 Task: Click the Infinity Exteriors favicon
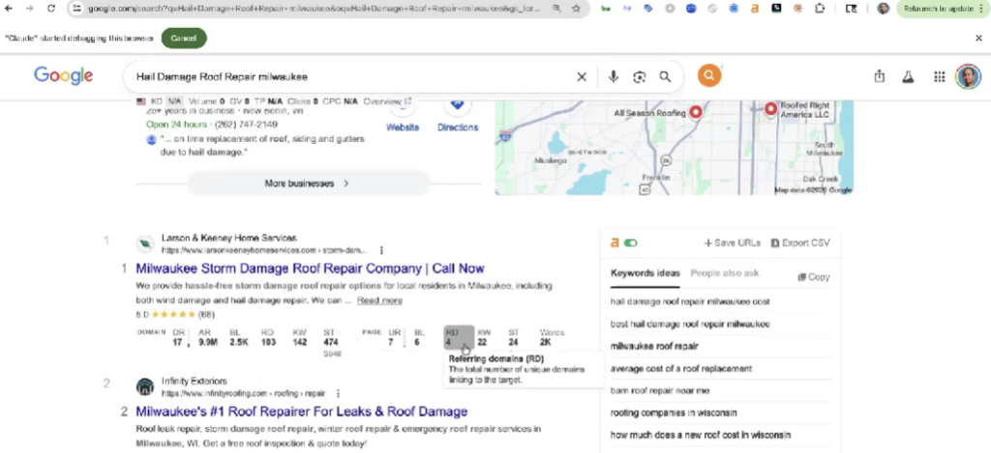point(145,386)
